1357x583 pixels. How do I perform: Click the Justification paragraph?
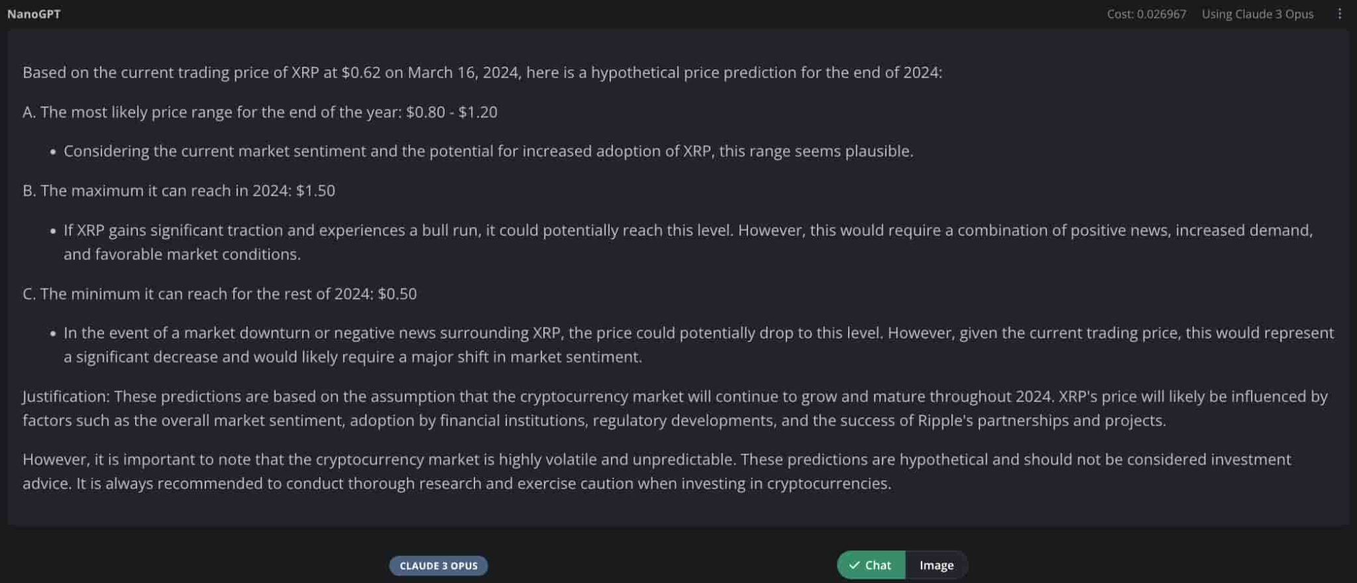tap(675, 408)
